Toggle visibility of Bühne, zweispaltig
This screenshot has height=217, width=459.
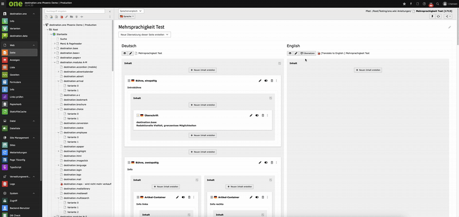pos(266,162)
